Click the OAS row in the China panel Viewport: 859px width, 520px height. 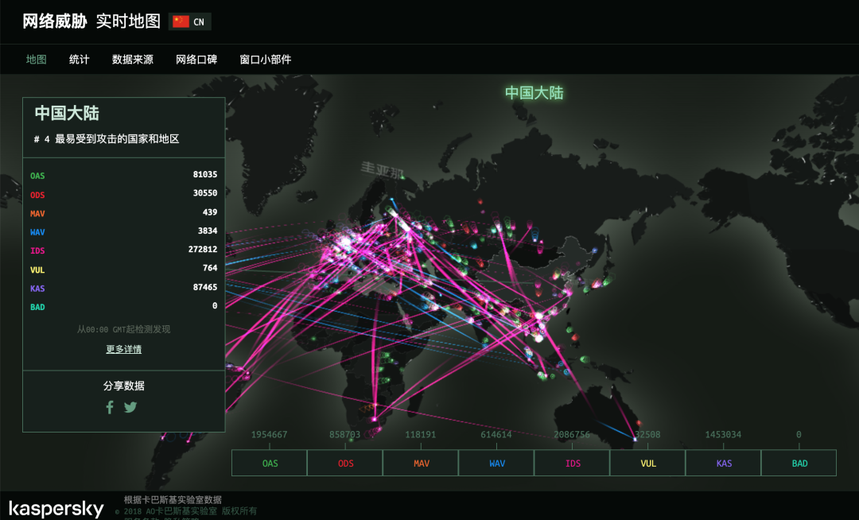click(123, 176)
